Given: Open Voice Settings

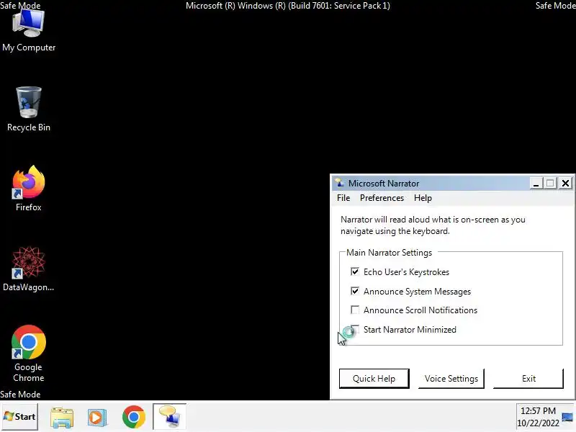Looking at the screenshot, I should (x=451, y=379).
